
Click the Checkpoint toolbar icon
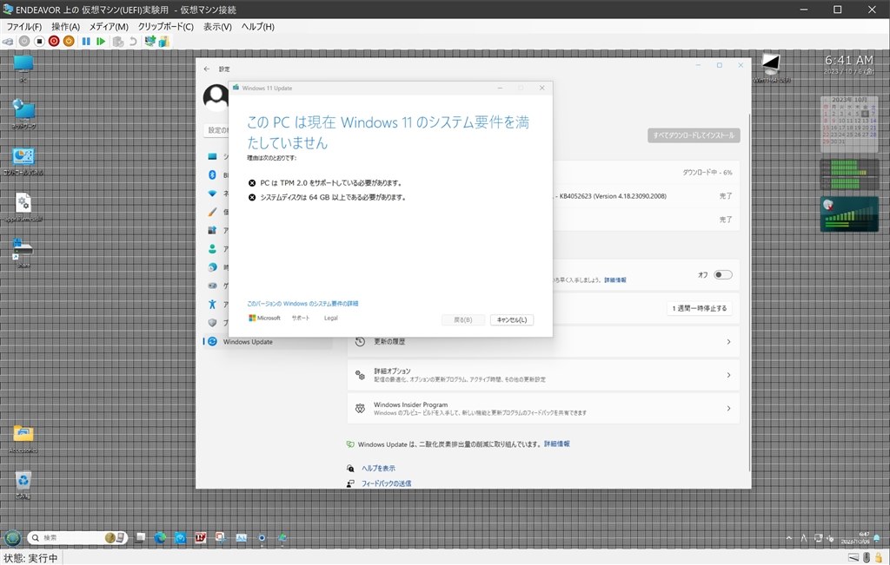point(118,42)
